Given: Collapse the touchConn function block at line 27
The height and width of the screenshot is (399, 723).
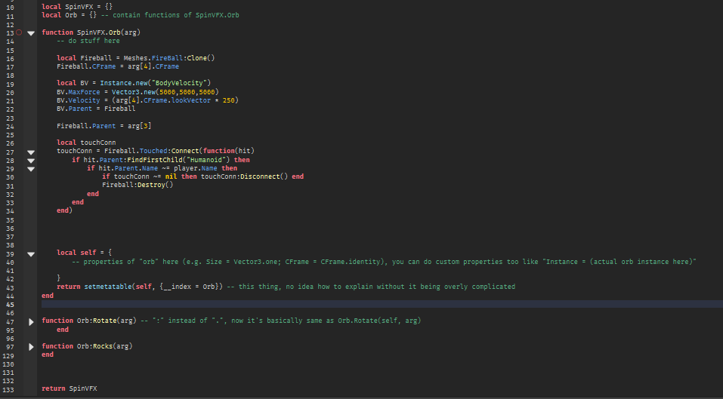Looking at the screenshot, I should (31, 152).
